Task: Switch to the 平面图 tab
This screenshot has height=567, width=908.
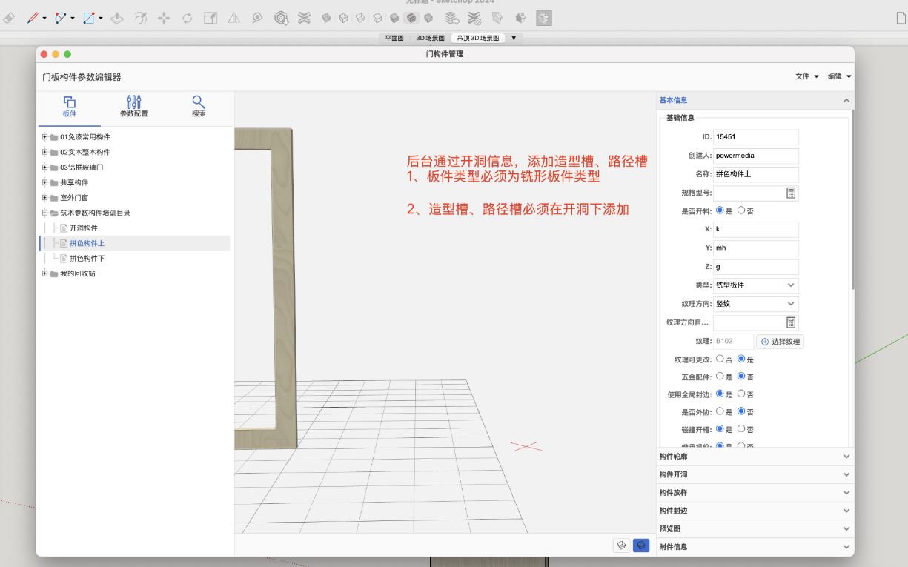Action: pos(394,38)
